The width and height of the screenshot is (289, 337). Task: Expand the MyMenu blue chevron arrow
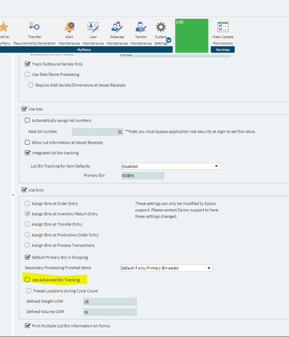169,40
